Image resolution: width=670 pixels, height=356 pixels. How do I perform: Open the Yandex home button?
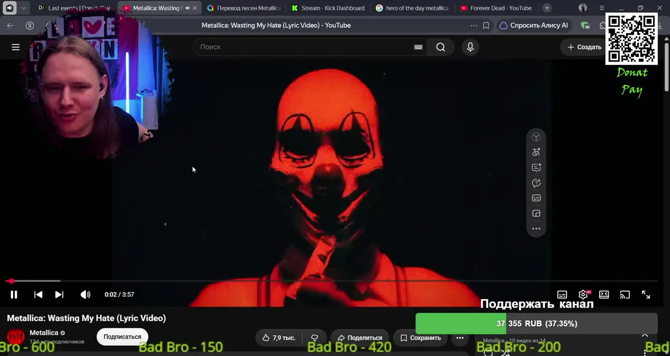pyautogui.click(x=30, y=26)
